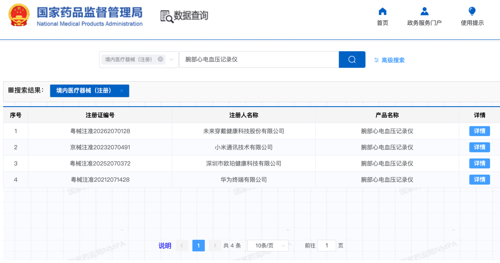The height and width of the screenshot is (263, 500).
Task: Remove the 境内医疗器械（注册） result filter tag
Action: click(122, 91)
